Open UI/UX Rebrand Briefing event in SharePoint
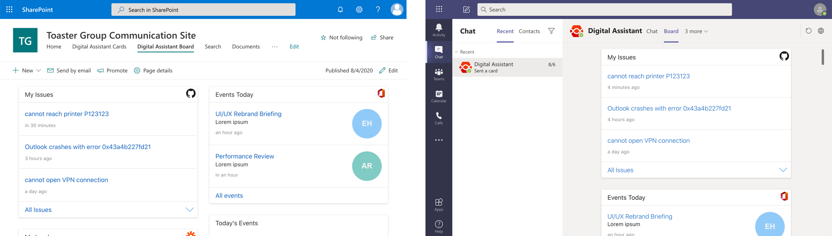The height and width of the screenshot is (236, 832). click(x=248, y=114)
